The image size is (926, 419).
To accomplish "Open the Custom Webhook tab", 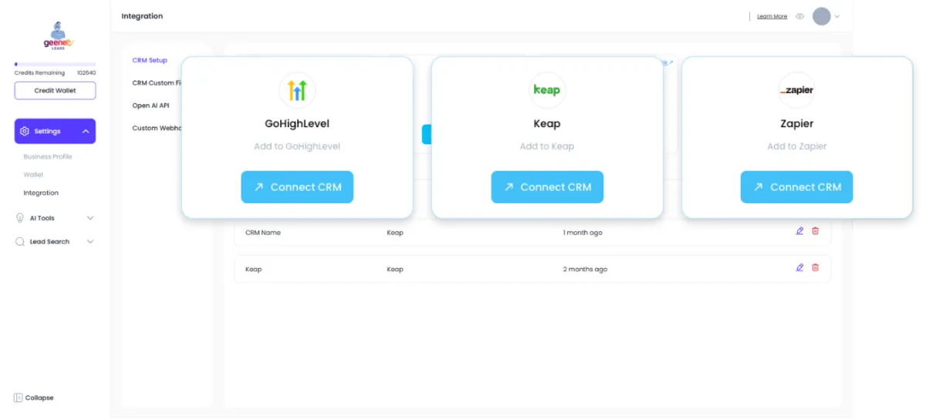I will [x=157, y=128].
